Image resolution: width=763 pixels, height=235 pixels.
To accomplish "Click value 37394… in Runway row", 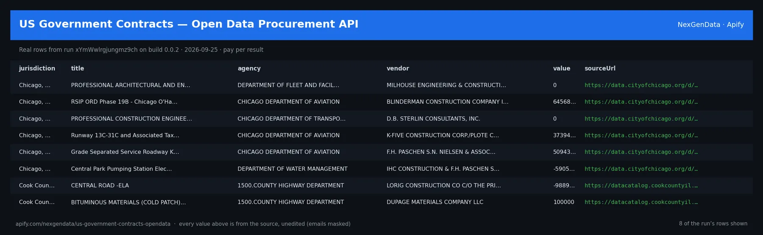I will [565, 135].
